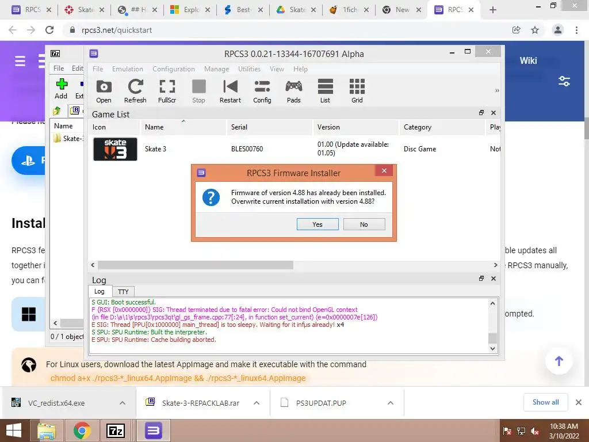This screenshot has height=442, width=589.
Task: Click No in Firmware Installer dialog
Action: (x=364, y=224)
